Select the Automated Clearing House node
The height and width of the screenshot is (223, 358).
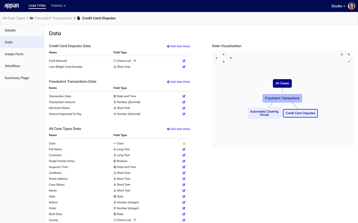(x=264, y=113)
